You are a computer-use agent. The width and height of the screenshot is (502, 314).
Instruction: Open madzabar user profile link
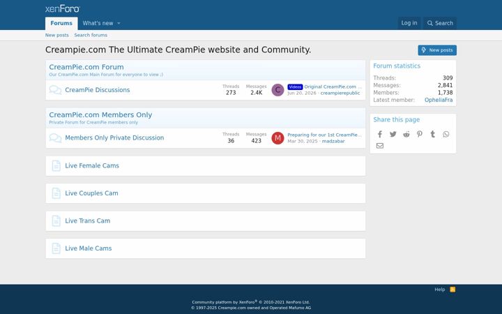point(333,141)
